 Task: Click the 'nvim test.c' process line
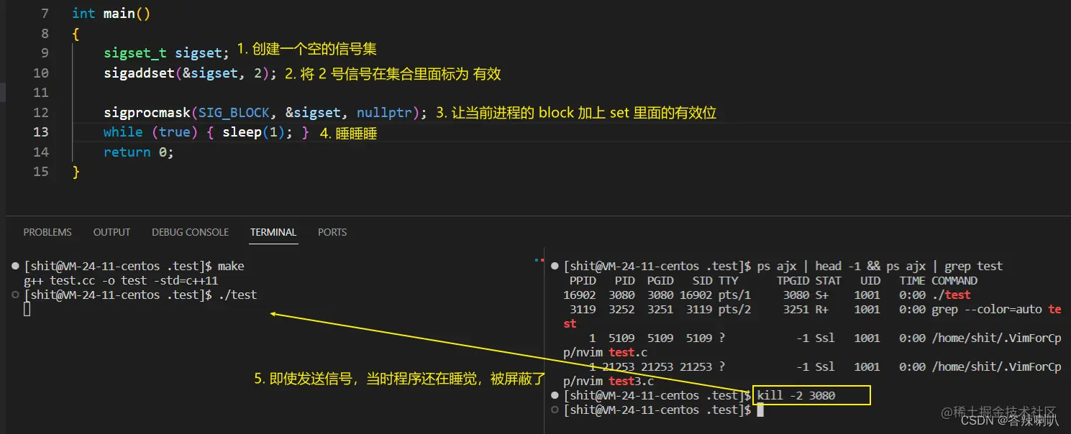point(812,345)
